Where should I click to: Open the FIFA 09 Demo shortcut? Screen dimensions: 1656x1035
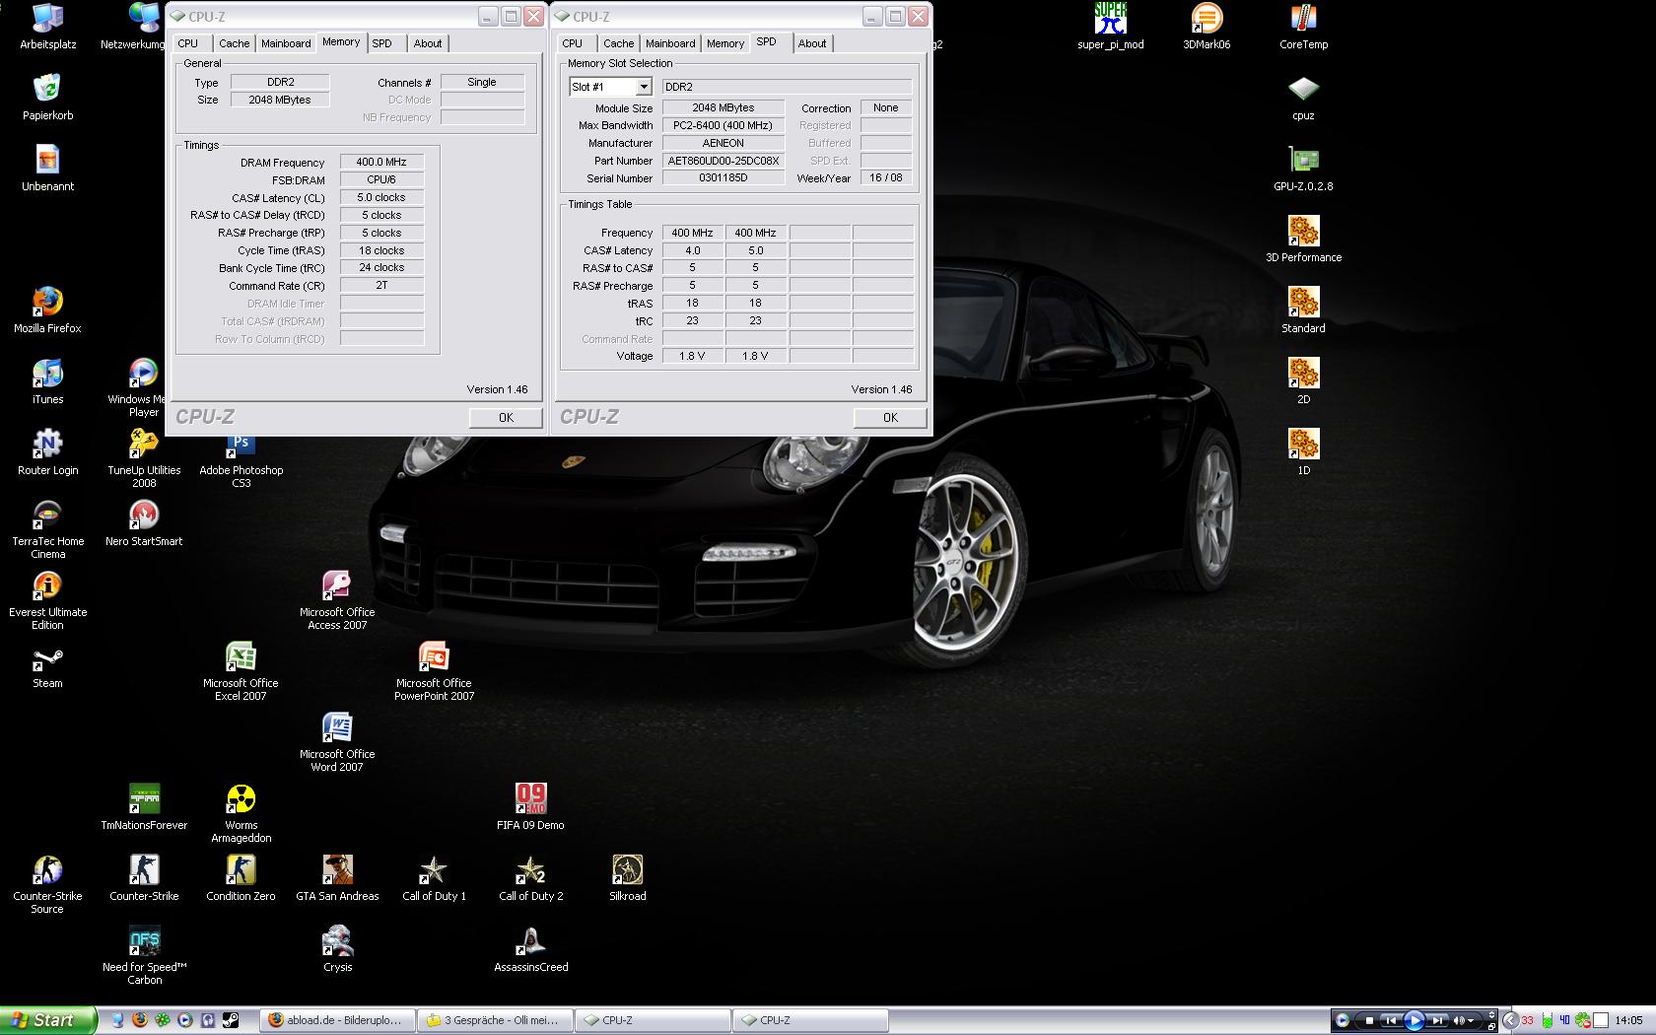click(530, 799)
